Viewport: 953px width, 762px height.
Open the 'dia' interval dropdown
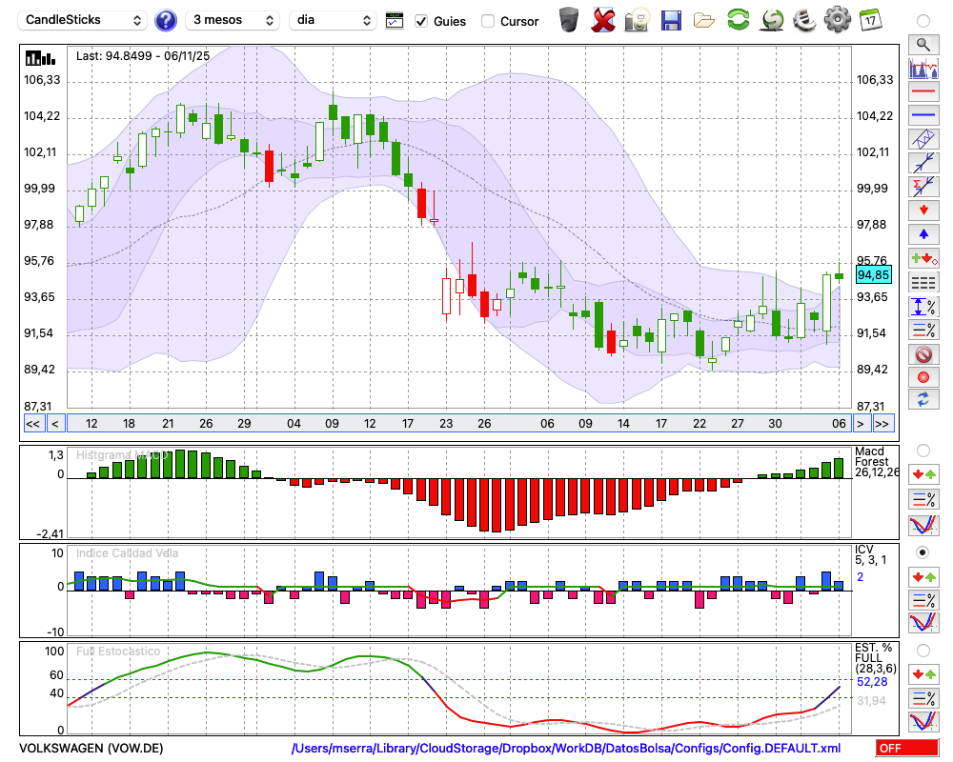pos(333,20)
